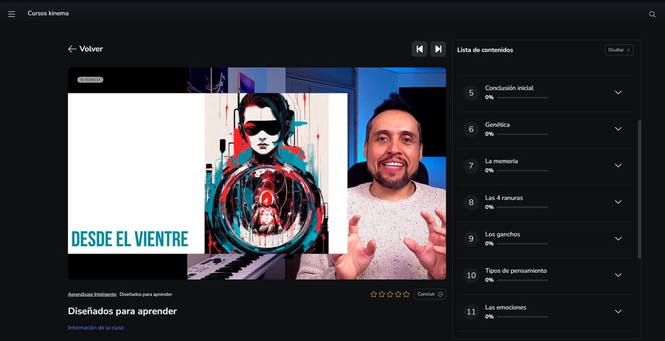Image resolution: width=665 pixels, height=341 pixels.
Task: Click the Diseñados para aprender breadcrumb
Action: tap(146, 294)
